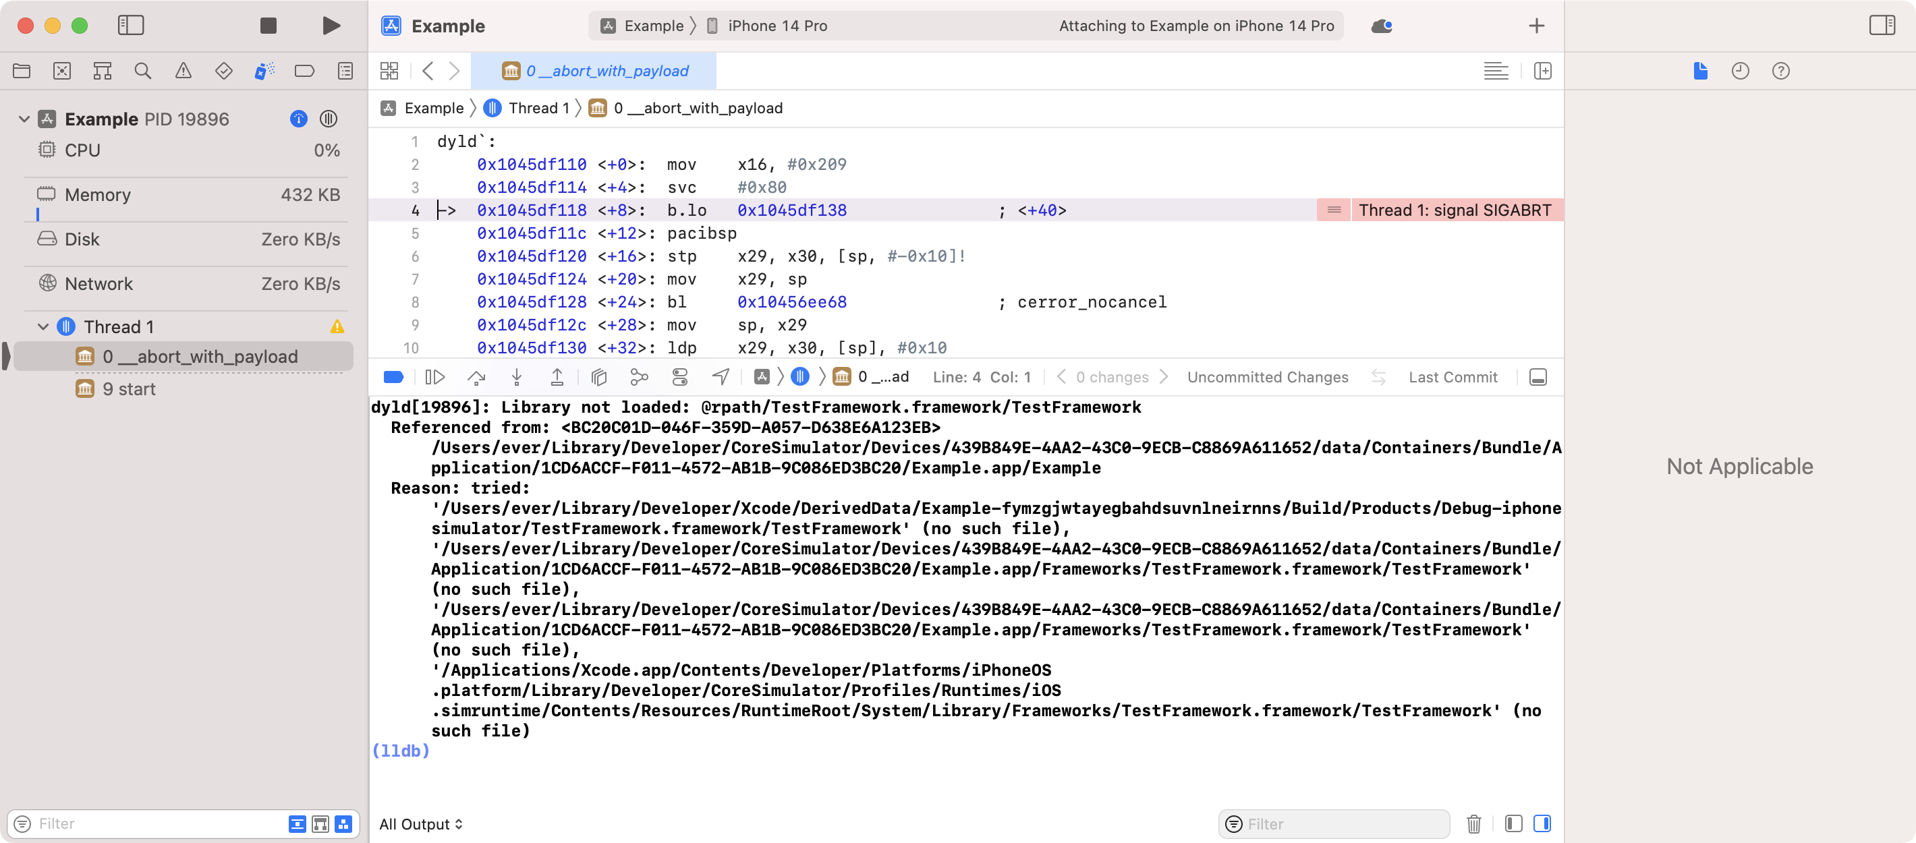Toggle the variables view pane button
Viewport: 1916px width, 843px height.
pos(1513,823)
